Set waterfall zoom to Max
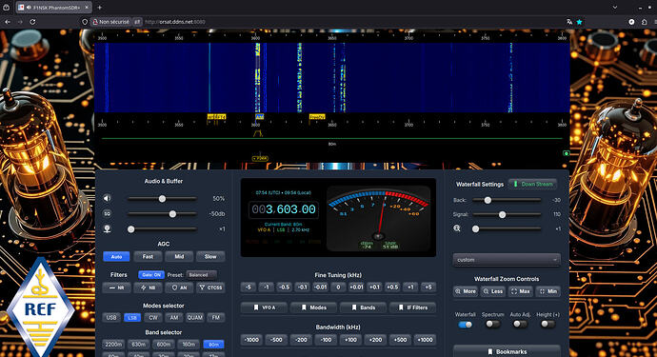Image resolution: width=657 pixels, height=357 pixels. (521, 291)
